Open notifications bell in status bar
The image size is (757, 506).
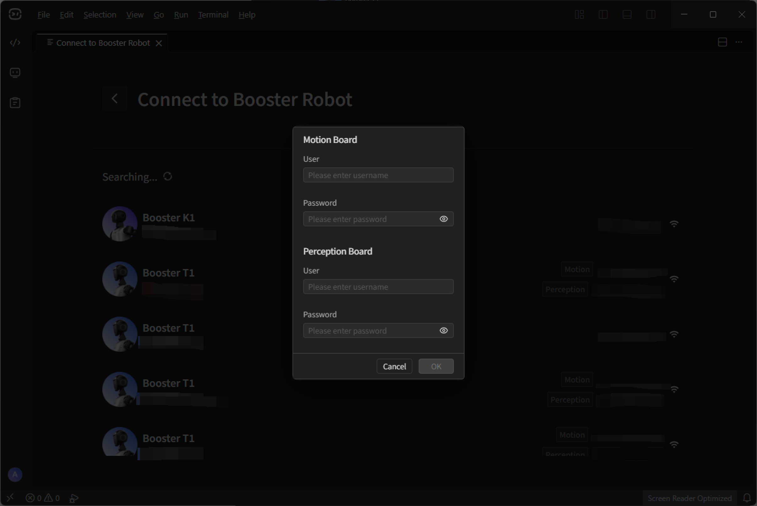point(747,498)
